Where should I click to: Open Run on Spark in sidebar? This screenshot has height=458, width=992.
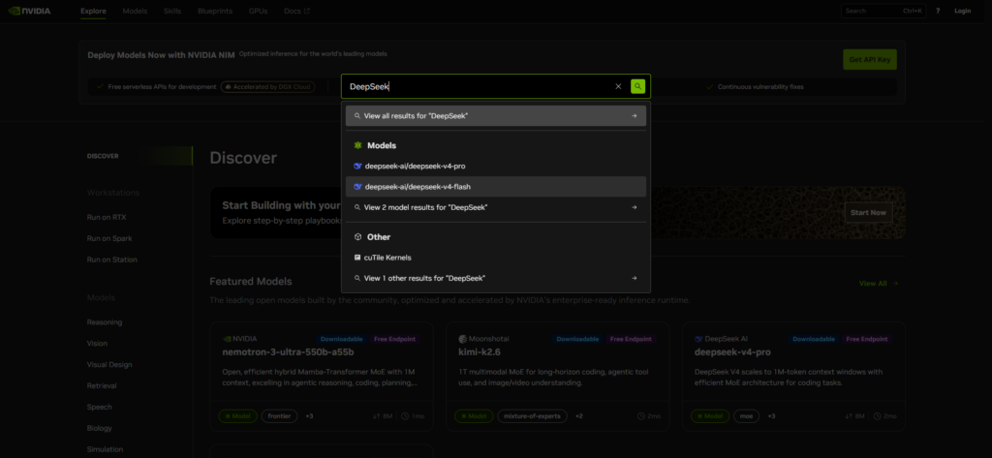(109, 238)
